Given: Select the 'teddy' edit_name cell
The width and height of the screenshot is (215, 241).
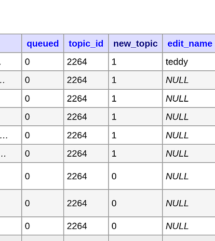Looking at the screenshot, I should [x=189, y=62].
